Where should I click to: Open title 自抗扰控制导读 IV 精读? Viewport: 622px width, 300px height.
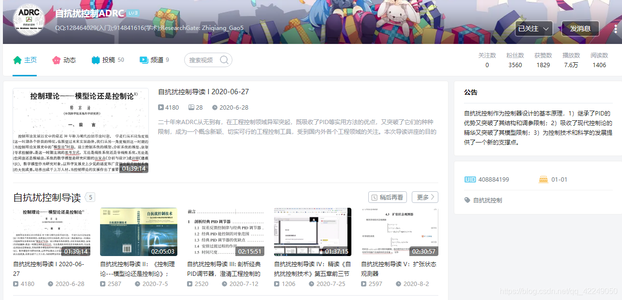(312, 269)
